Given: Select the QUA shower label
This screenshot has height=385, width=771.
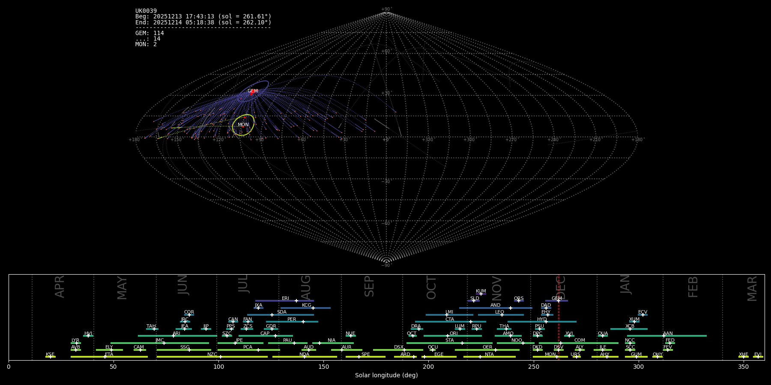Looking at the screenshot, I should [x=603, y=334].
